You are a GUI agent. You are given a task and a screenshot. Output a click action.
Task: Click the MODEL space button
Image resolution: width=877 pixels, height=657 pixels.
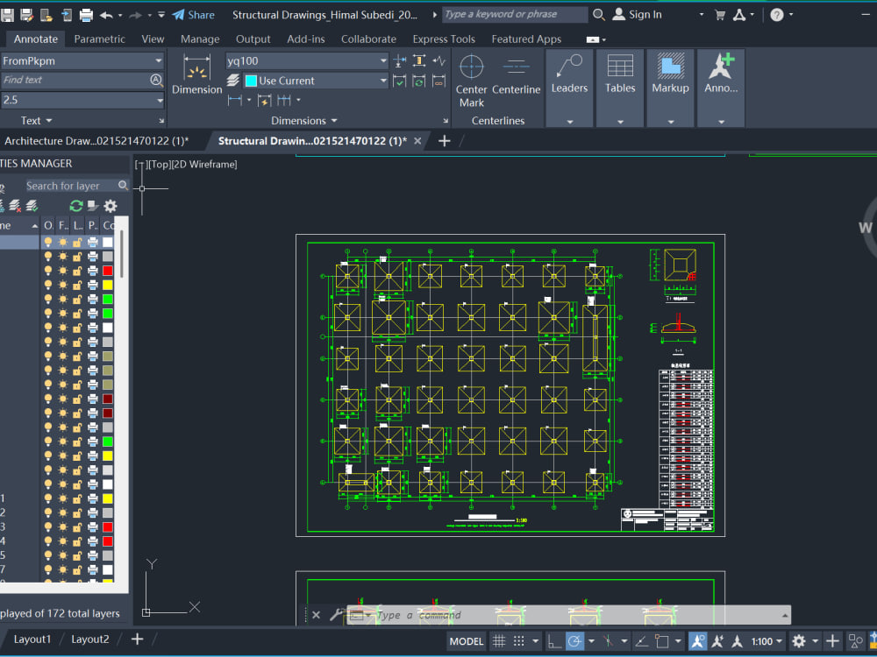point(467,641)
